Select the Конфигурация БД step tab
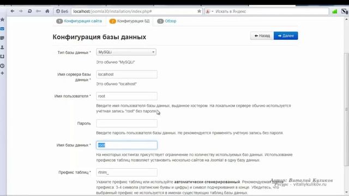 (130, 21)
